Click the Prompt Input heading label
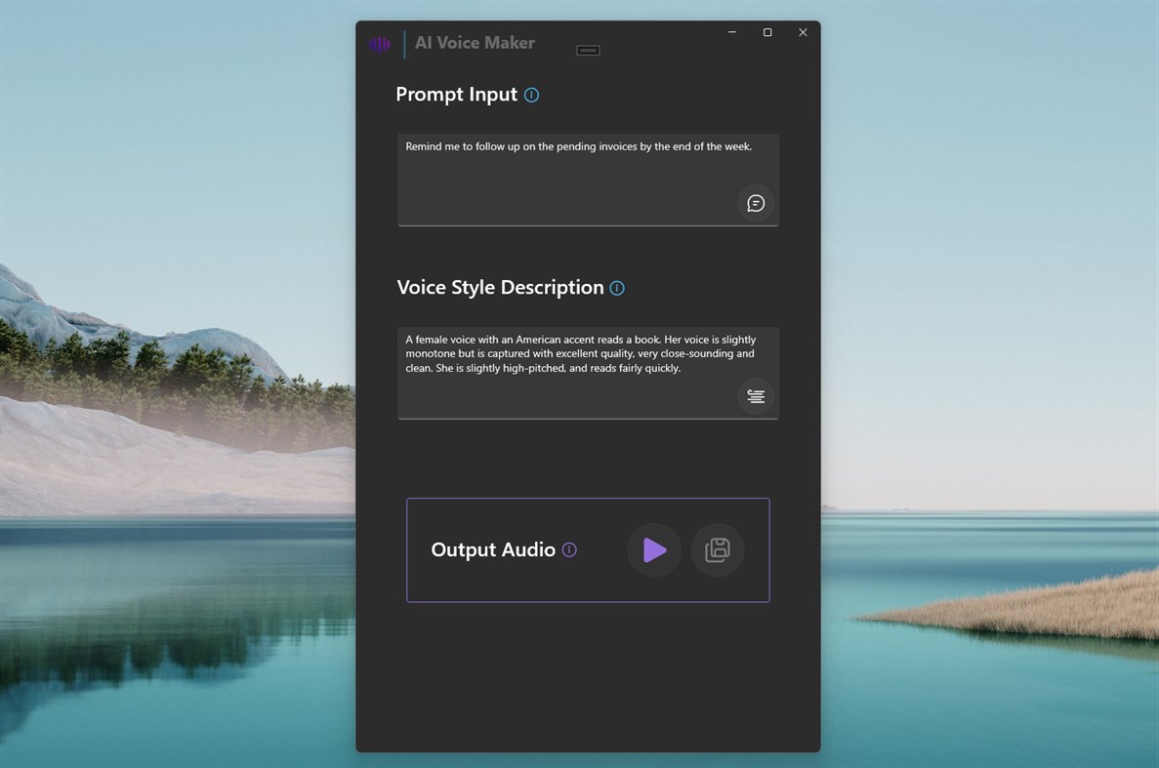The image size is (1159, 768). [455, 95]
